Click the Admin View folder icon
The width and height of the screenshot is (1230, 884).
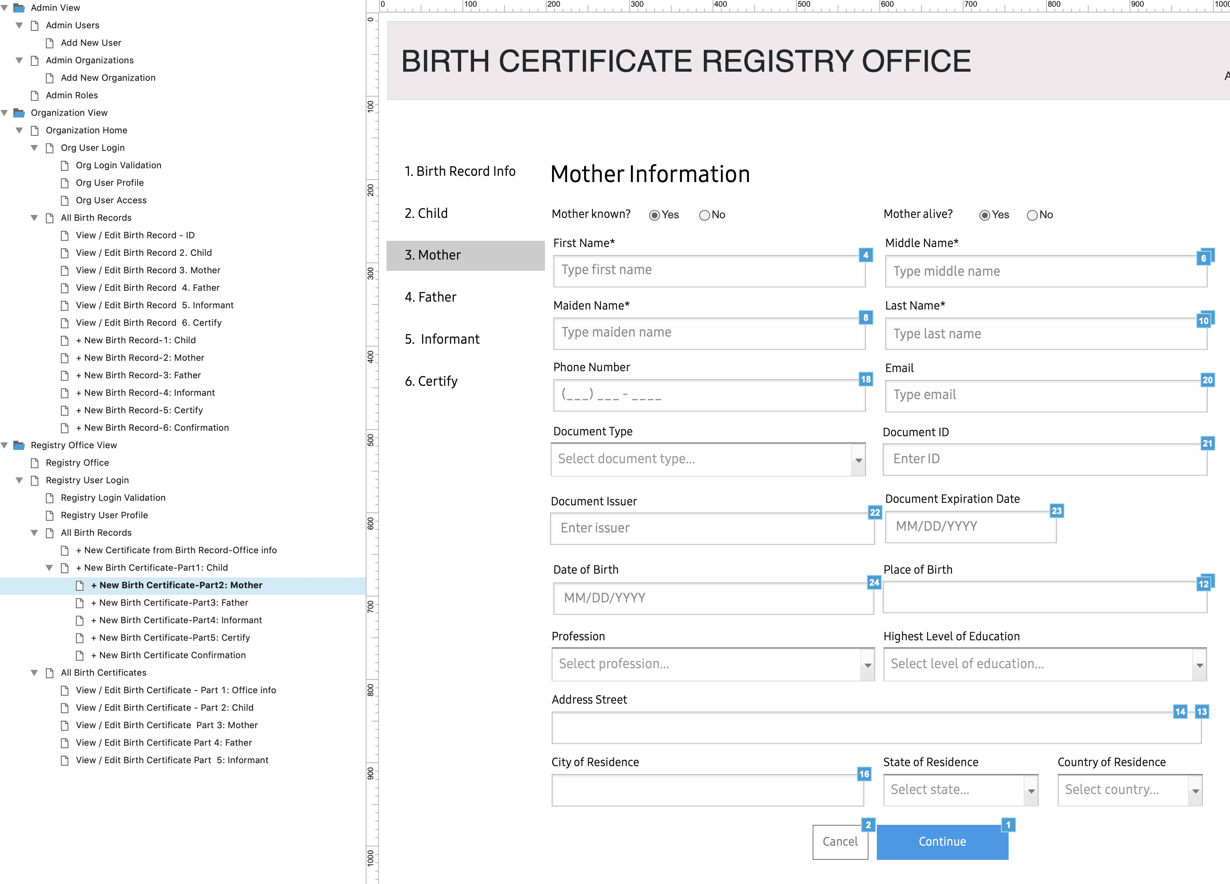(19, 7)
